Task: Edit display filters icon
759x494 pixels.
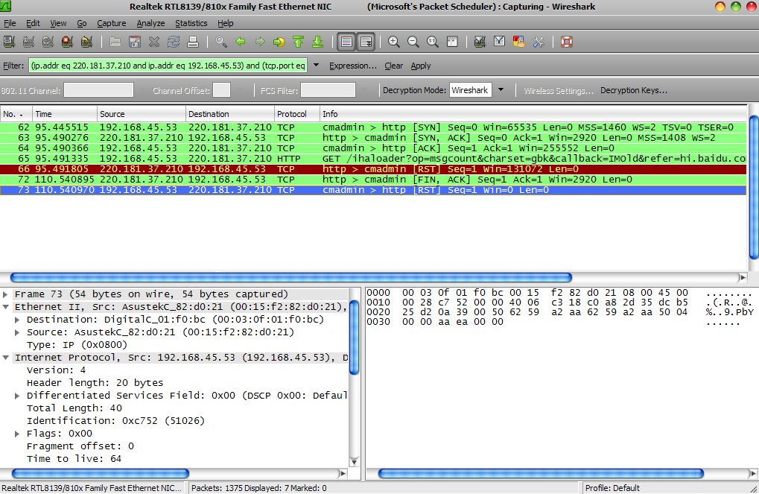Action: (500, 42)
